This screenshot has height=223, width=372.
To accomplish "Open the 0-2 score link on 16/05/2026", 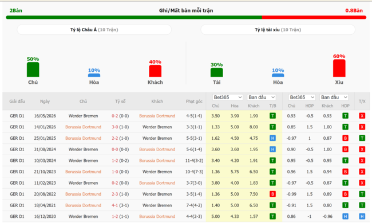I will [115, 116].
